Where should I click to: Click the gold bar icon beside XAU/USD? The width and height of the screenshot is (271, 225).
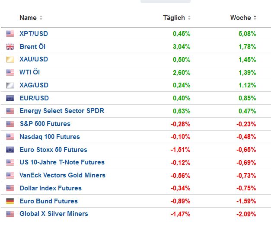(x=10, y=59)
